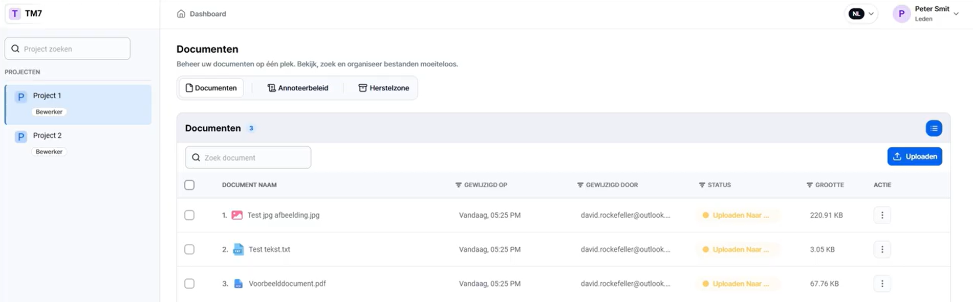Switch to the Annoteerbeleid tab

point(298,88)
